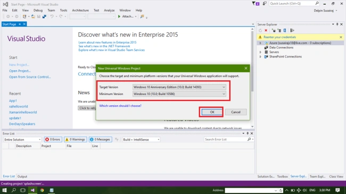
Task: Click the feedback icon beside Quick Launch
Action: pos(265,4)
